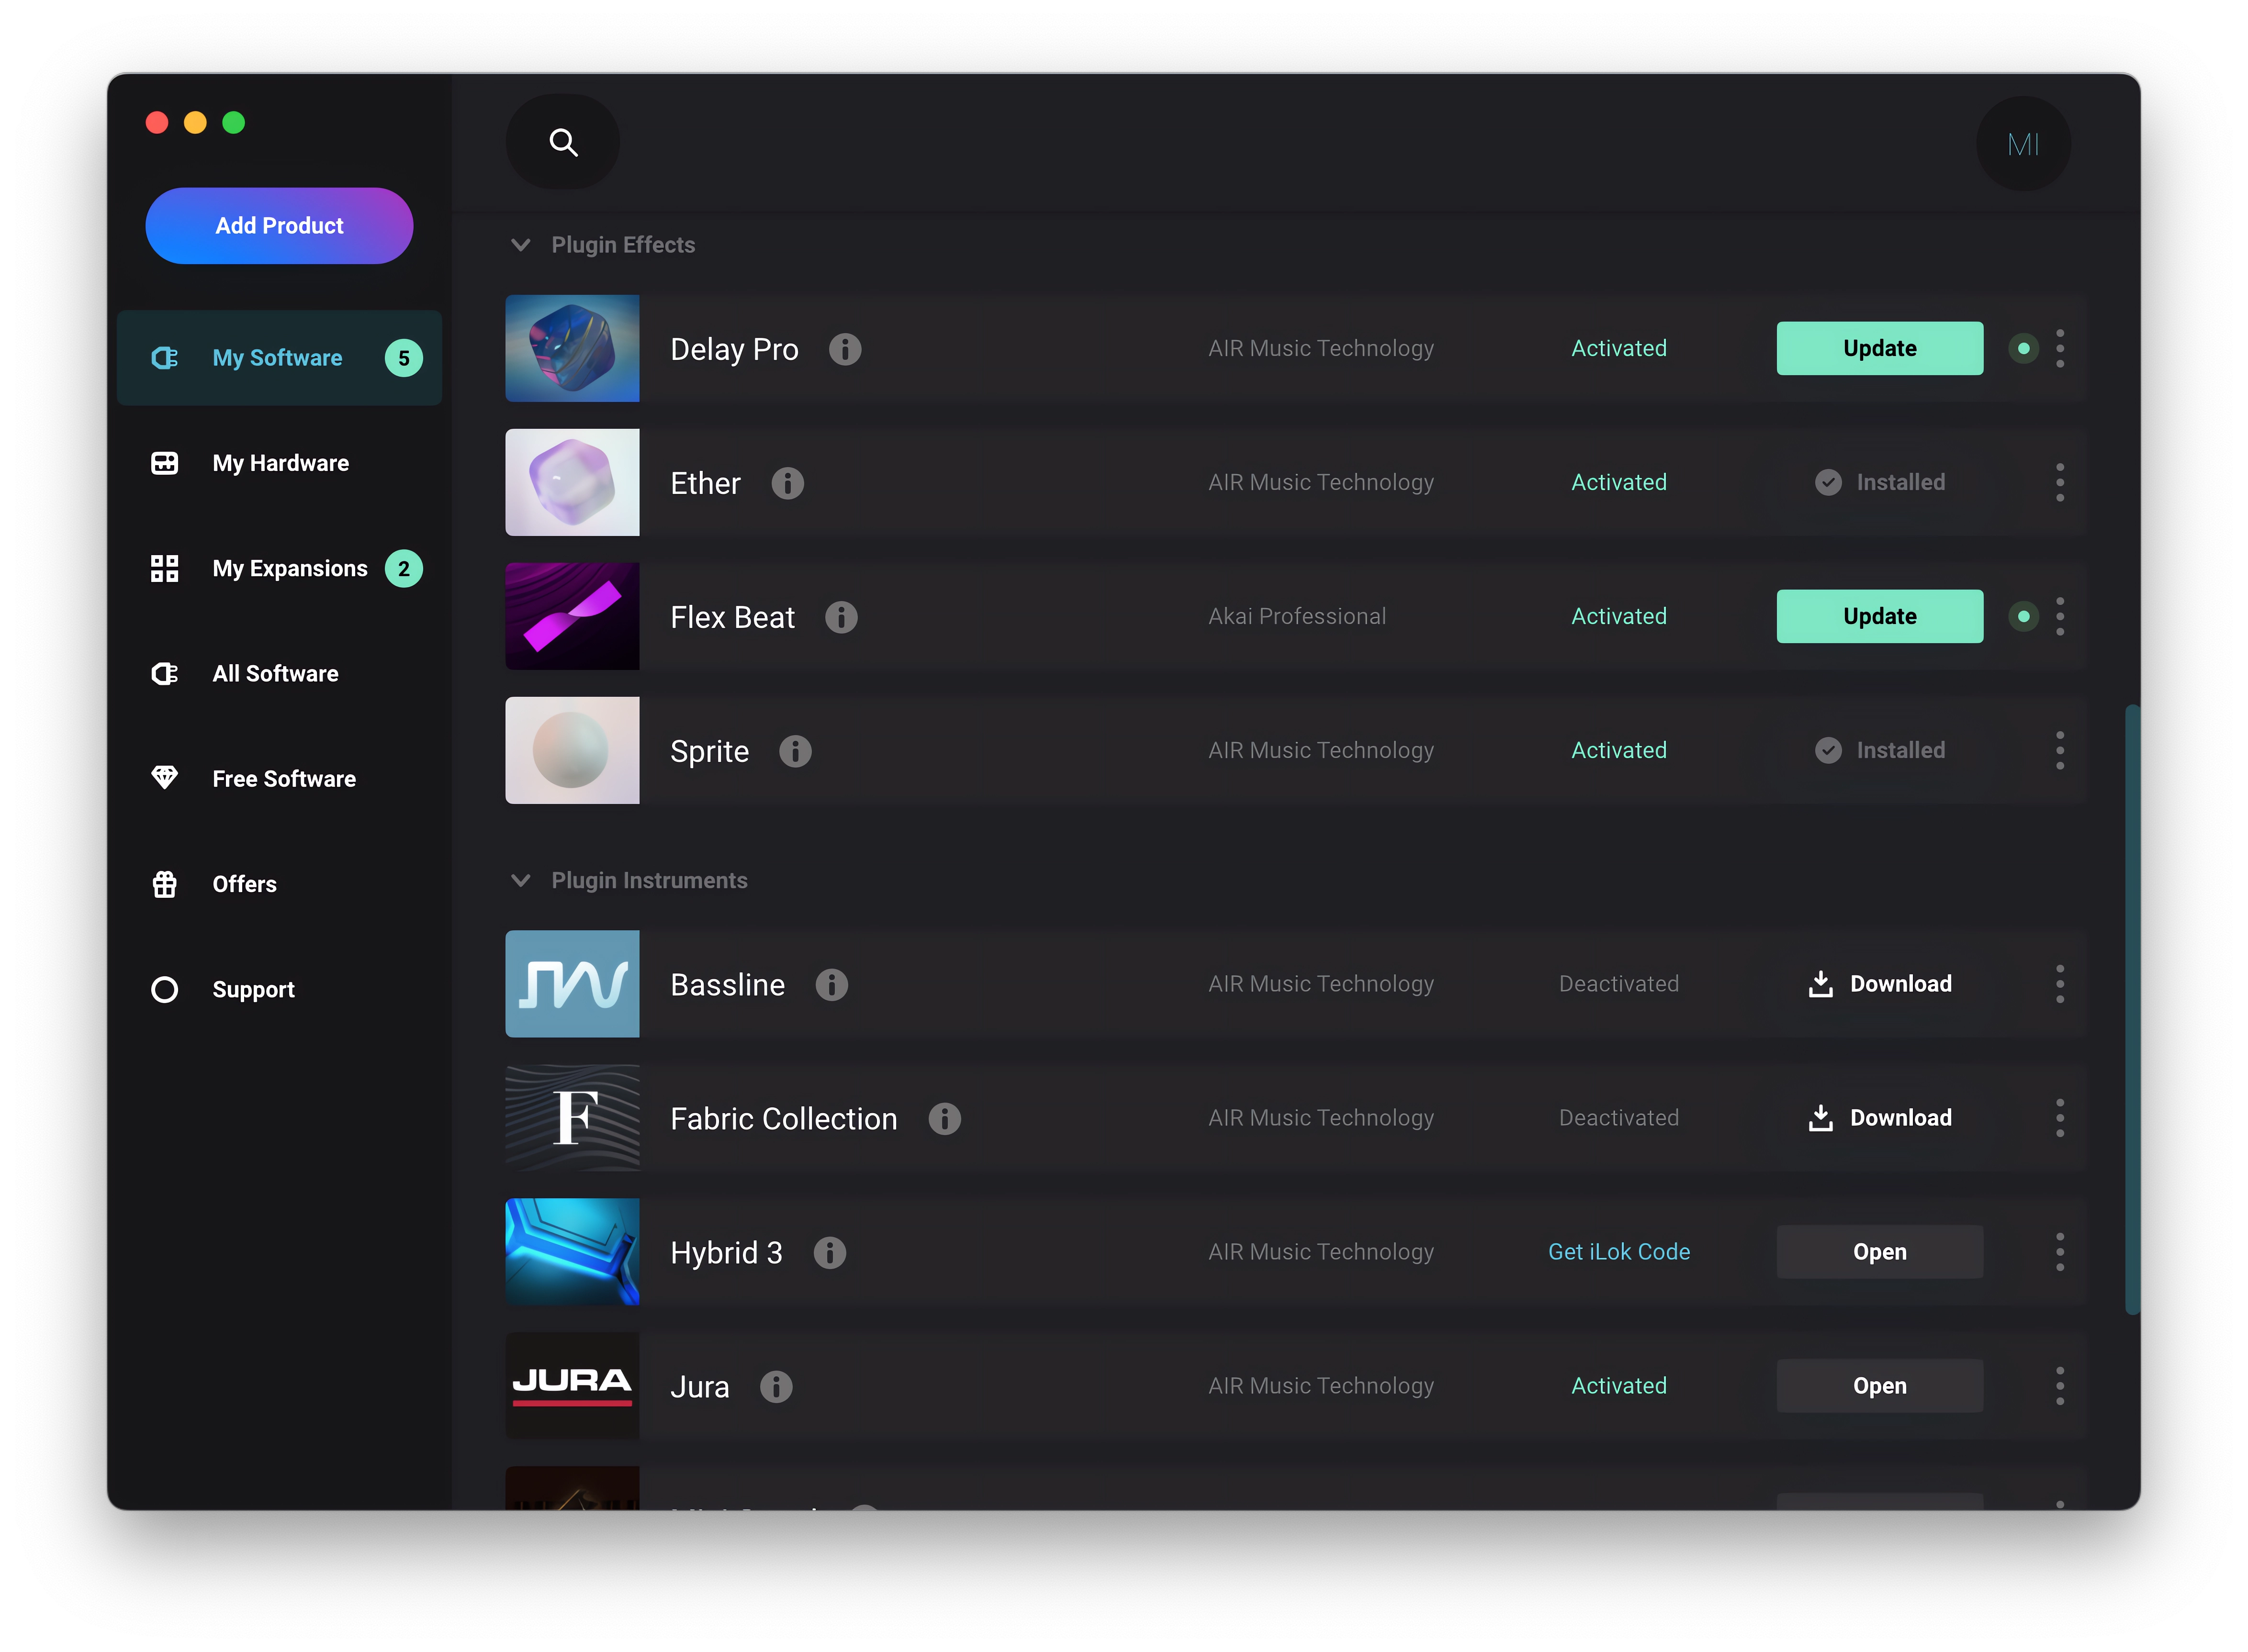Collapse the Plugin Instruments section

(x=520, y=881)
